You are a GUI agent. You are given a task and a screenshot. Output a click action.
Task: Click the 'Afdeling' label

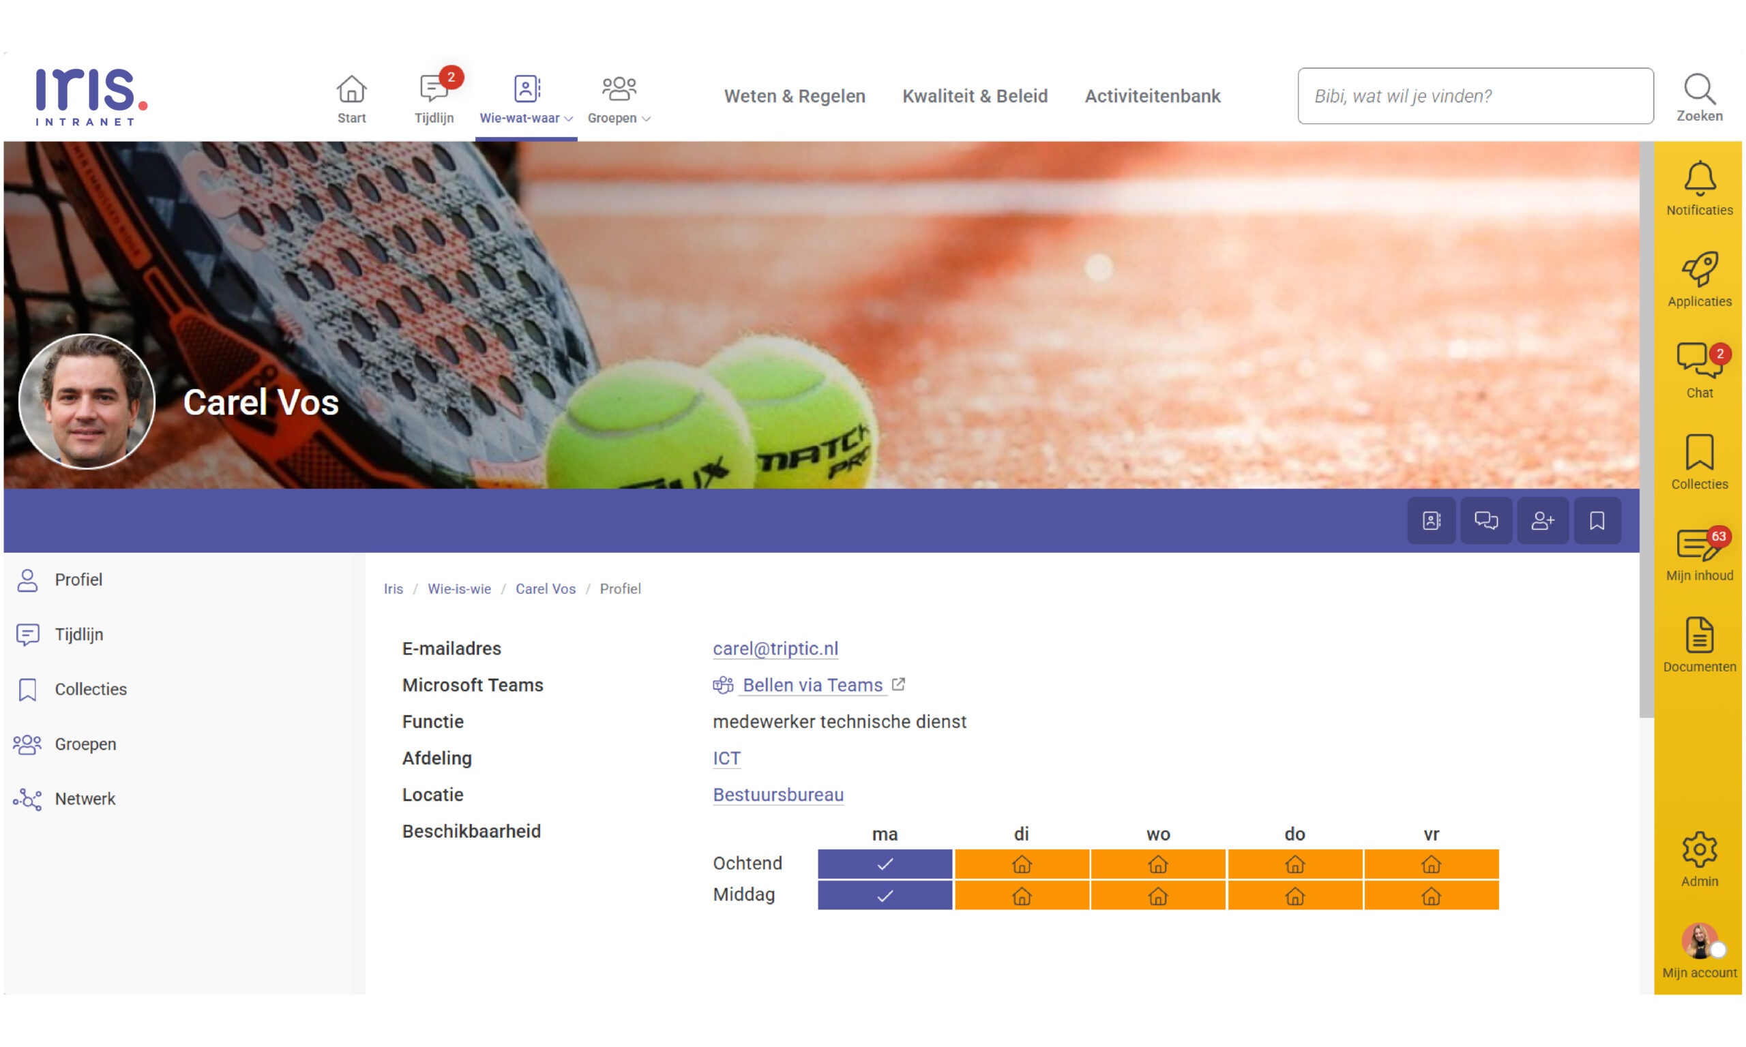(437, 759)
